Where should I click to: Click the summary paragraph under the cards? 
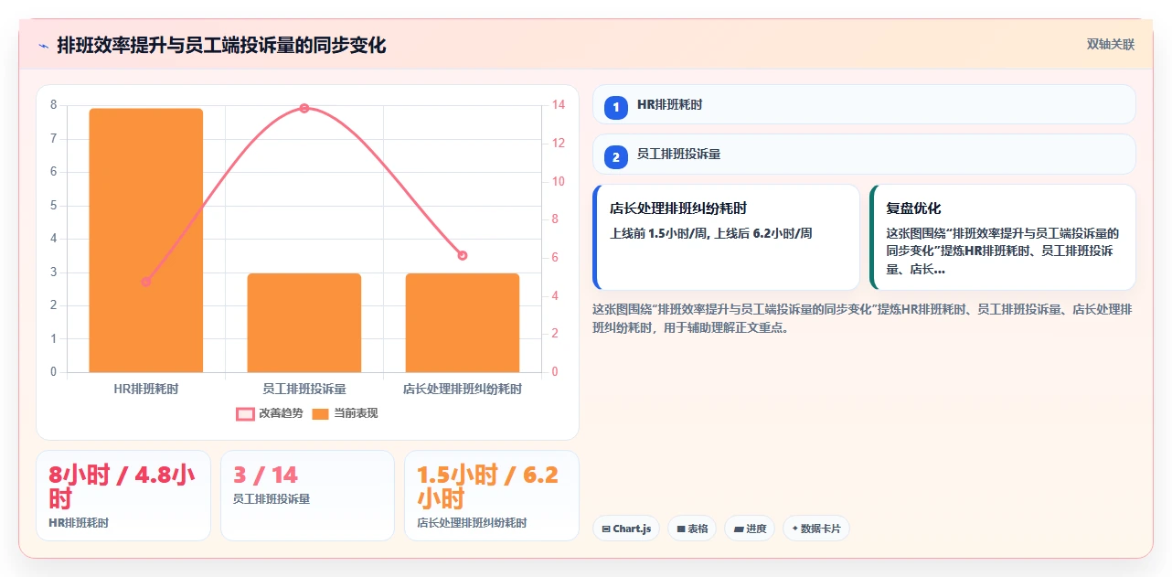click(863, 318)
